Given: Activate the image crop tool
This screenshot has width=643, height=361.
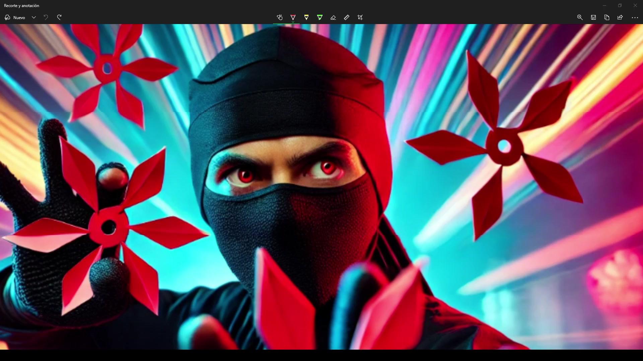Looking at the screenshot, I should (360, 17).
